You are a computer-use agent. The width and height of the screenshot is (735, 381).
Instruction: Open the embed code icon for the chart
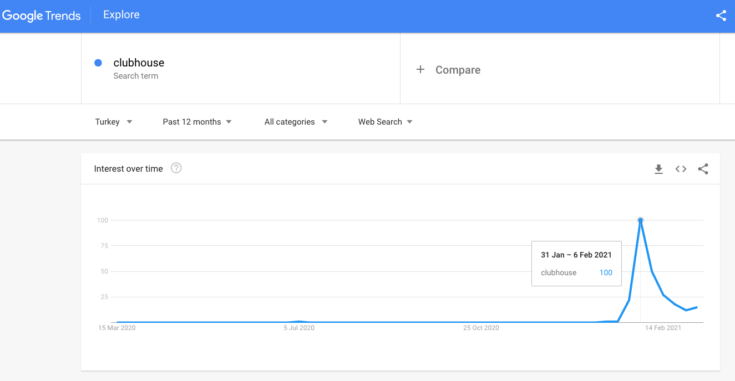click(681, 169)
